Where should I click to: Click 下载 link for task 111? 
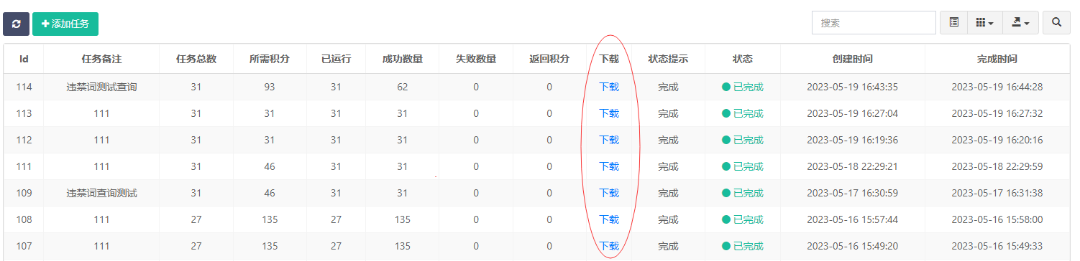(x=609, y=166)
